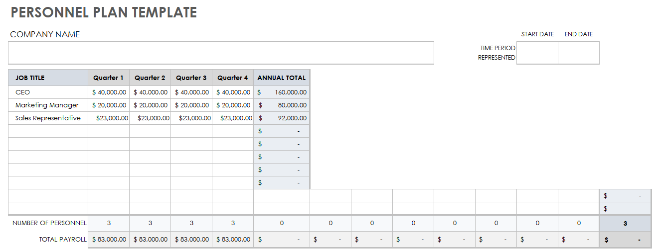Click the TOTAL PAYROLL label
Image resolution: width=658 pixels, height=251 pixels.
point(63,240)
